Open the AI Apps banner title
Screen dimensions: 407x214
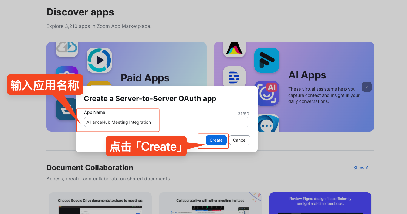click(x=307, y=75)
